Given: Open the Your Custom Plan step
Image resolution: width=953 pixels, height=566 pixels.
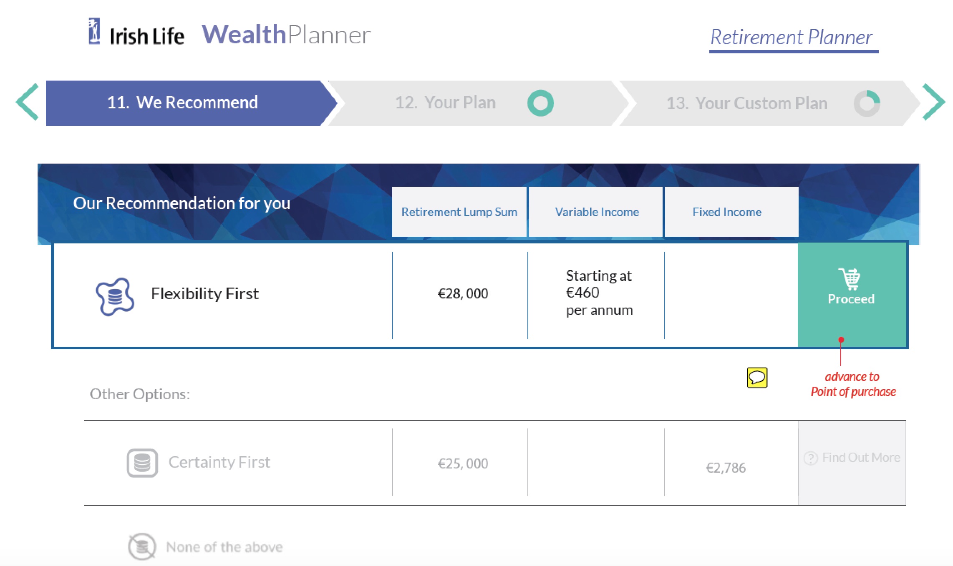Looking at the screenshot, I should pos(747,103).
